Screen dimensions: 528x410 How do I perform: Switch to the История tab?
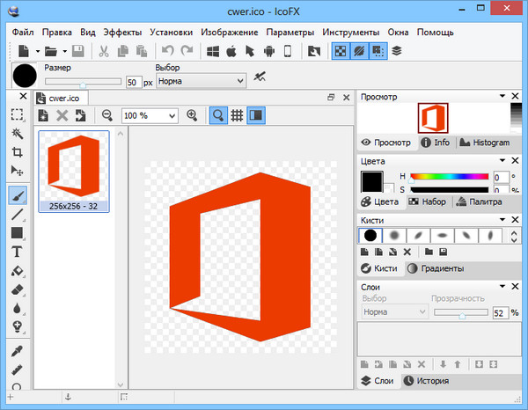tap(426, 381)
